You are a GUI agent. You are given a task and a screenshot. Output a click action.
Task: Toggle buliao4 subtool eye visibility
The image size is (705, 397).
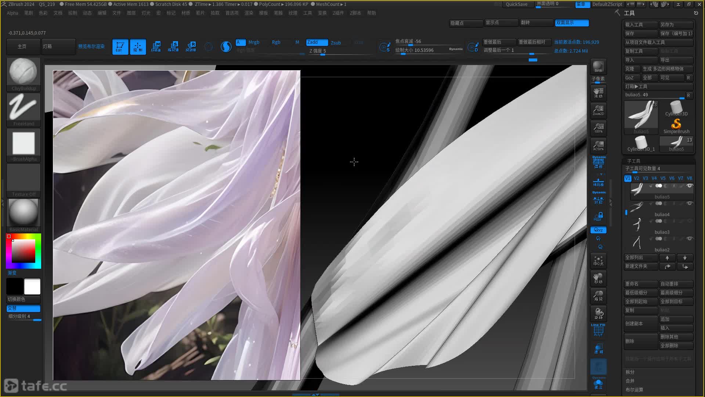point(689,203)
